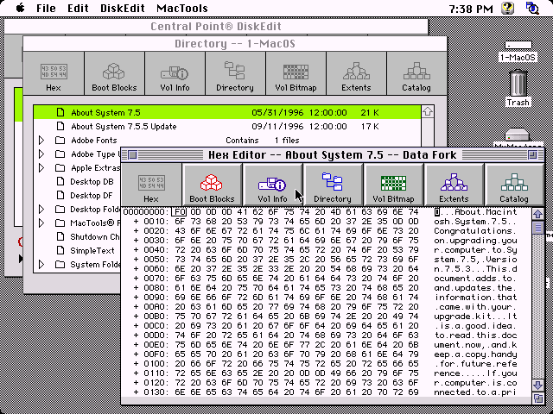Viewport: 553px width, 414px height.
Task: Click the 7:38 PM menu bar clock
Action: [471, 9]
